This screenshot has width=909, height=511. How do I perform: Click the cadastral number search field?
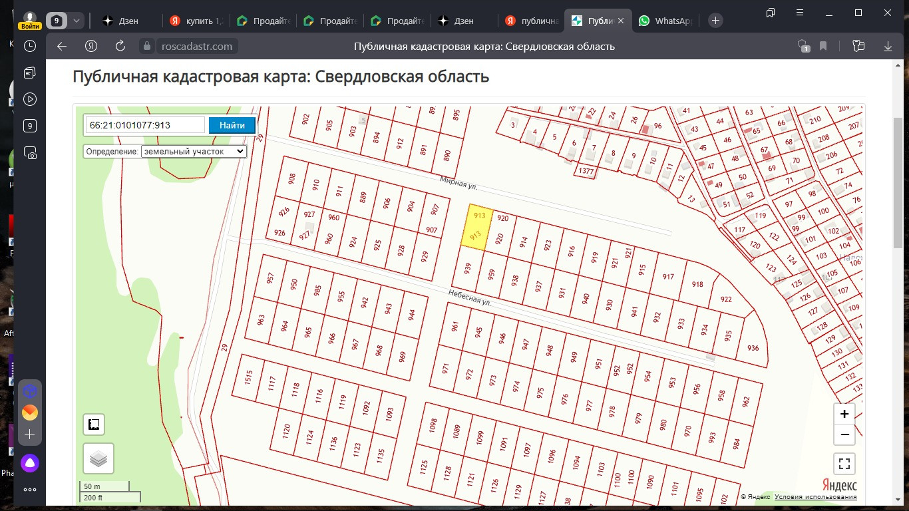tap(146, 125)
